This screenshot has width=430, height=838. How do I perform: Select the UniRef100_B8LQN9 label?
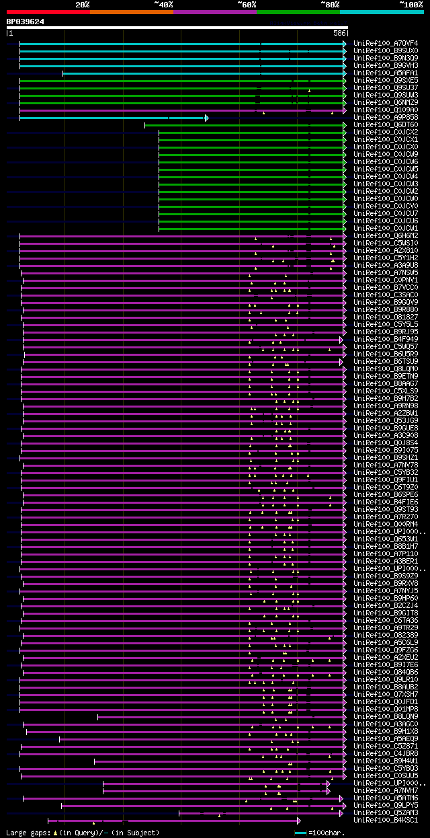pyautogui.click(x=386, y=716)
